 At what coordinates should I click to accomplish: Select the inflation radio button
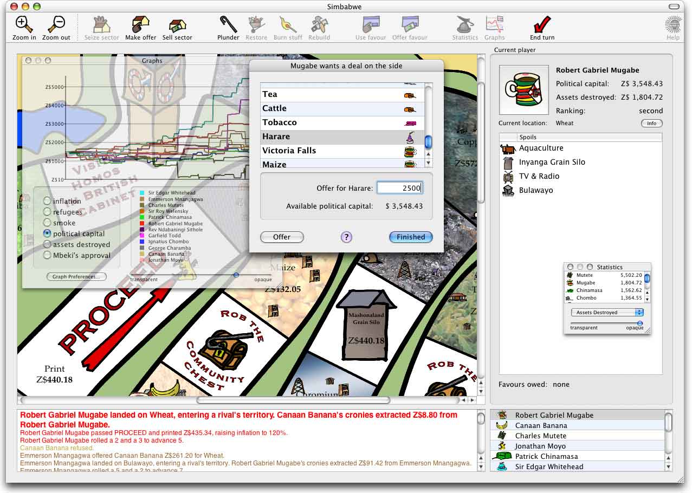coord(48,201)
